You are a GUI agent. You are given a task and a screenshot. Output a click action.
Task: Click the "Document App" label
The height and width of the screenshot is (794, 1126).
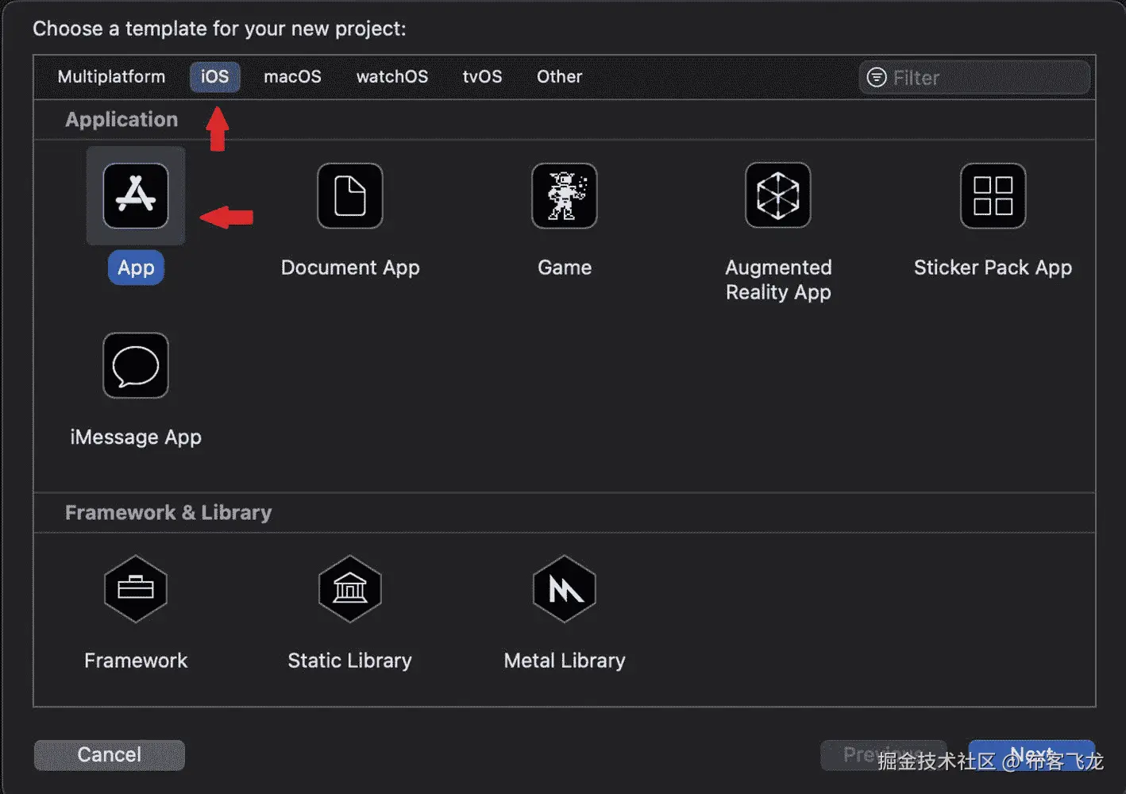click(x=350, y=268)
